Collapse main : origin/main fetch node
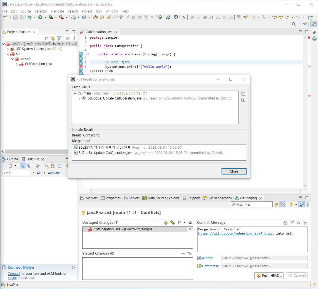 (x=75, y=93)
